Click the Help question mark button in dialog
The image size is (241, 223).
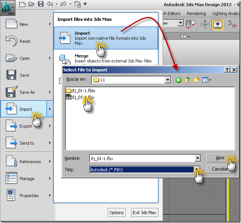[227, 70]
